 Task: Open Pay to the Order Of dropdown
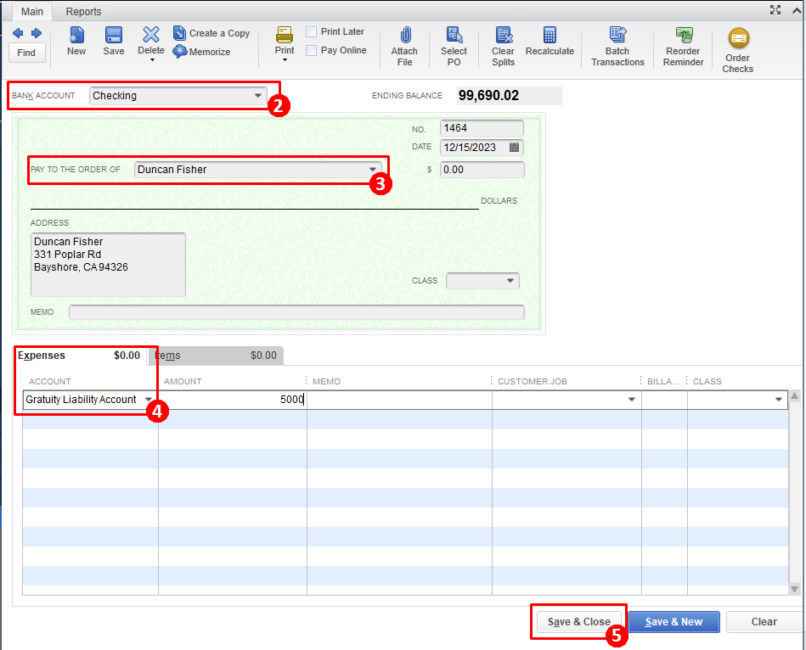[373, 170]
